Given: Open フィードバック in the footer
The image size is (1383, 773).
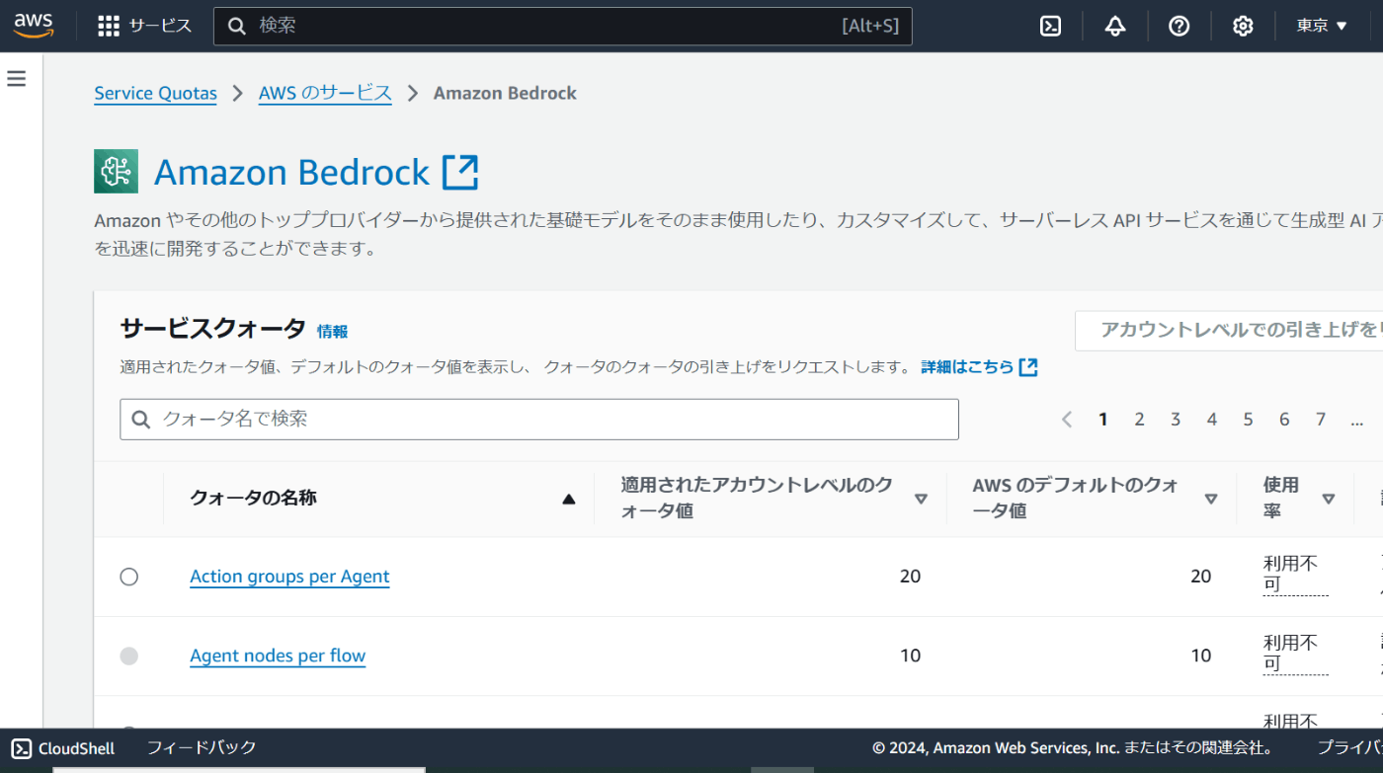Looking at the screenshot, I should pos(202,747).
